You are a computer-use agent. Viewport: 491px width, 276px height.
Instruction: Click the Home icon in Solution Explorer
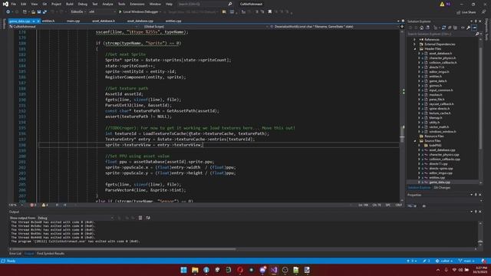coord(421,28)
